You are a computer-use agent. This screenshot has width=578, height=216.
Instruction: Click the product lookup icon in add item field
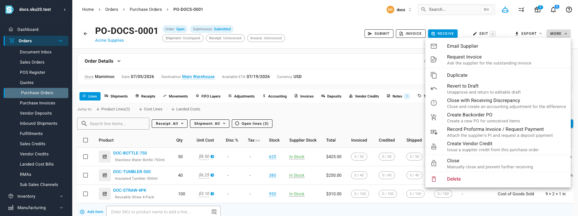214,212
